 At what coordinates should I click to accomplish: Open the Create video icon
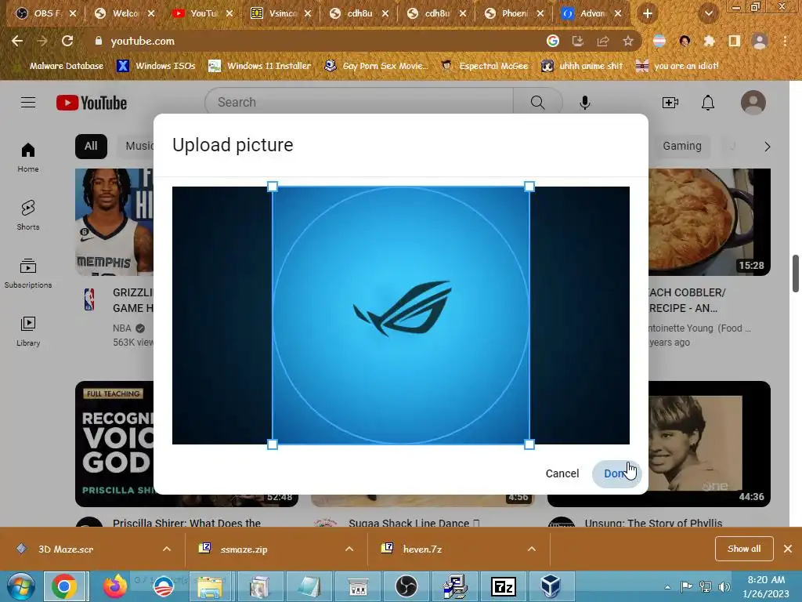tap(670, 103)
